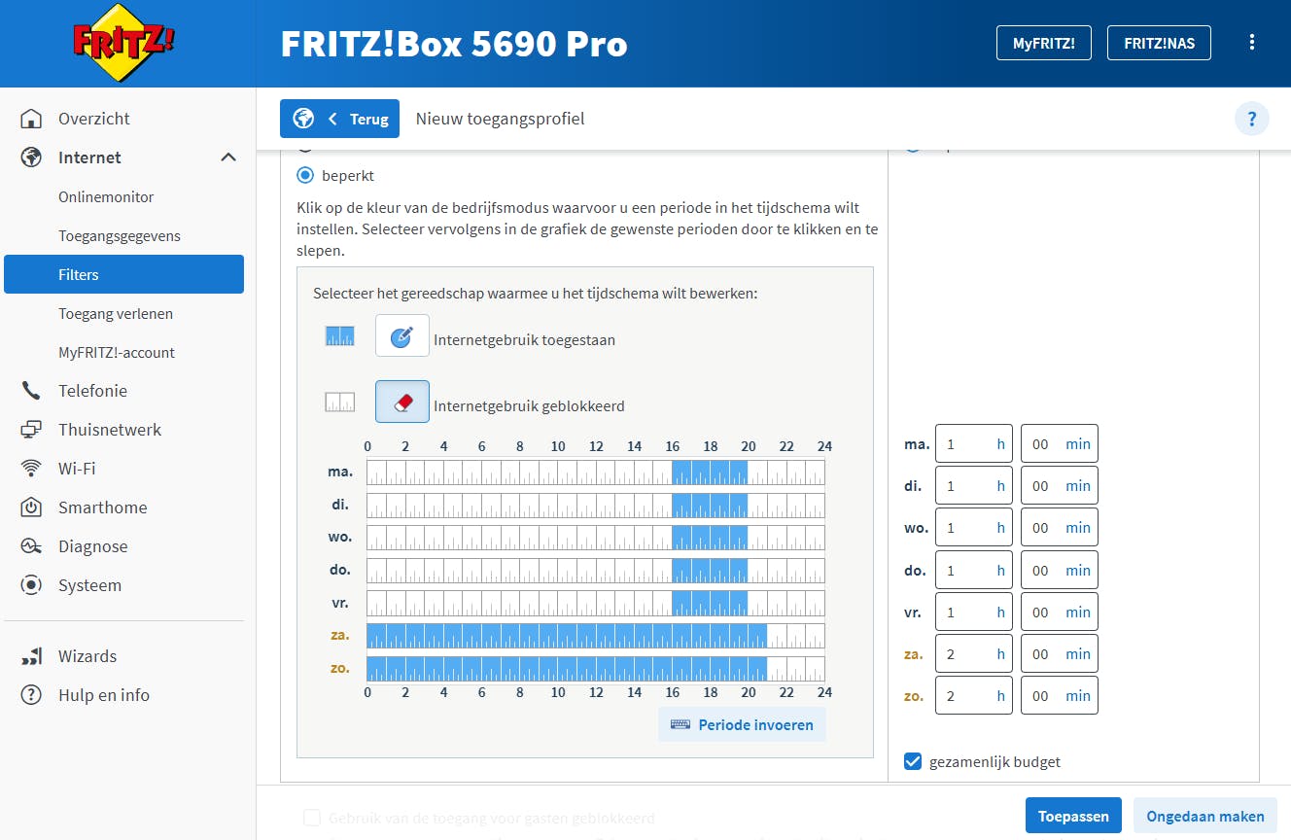Click the Overzicht house icon
Viewport: 1291px width, 840px height.
point(31,119)
